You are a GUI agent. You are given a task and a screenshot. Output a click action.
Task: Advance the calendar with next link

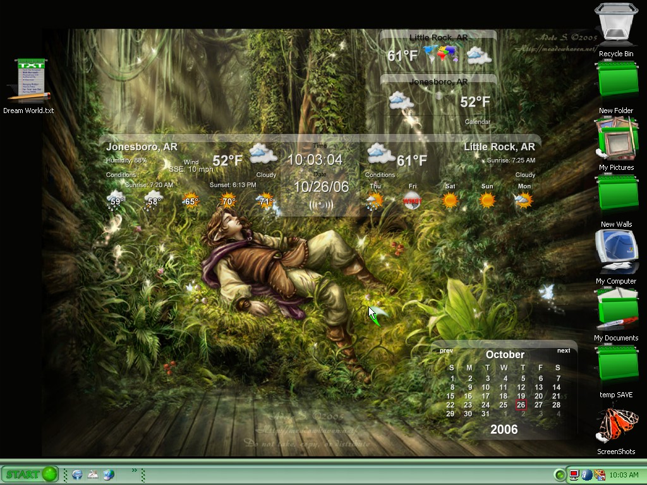[564, 350]
